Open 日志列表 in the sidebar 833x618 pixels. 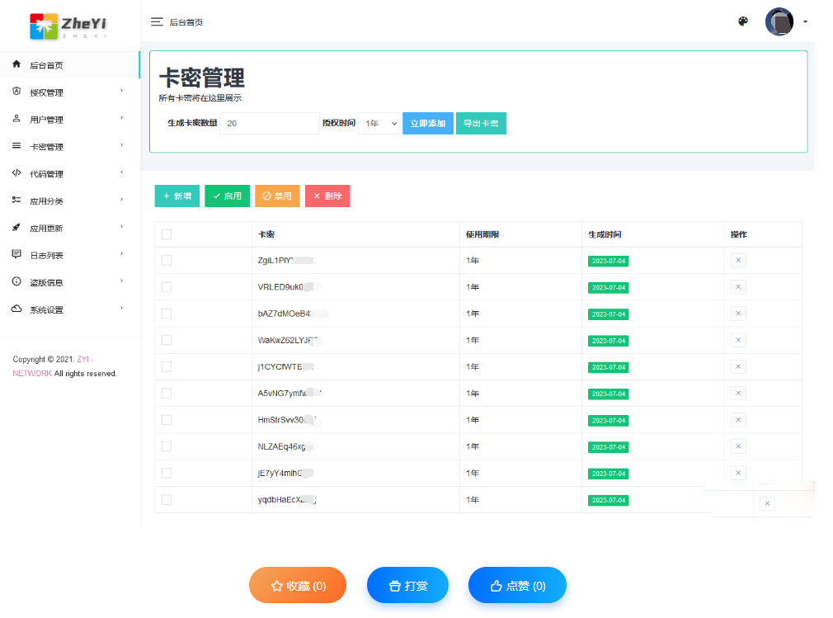(46, 255)
